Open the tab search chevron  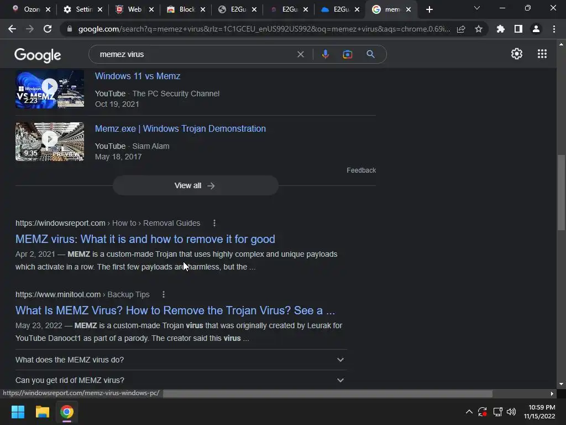tap(477, 8)
